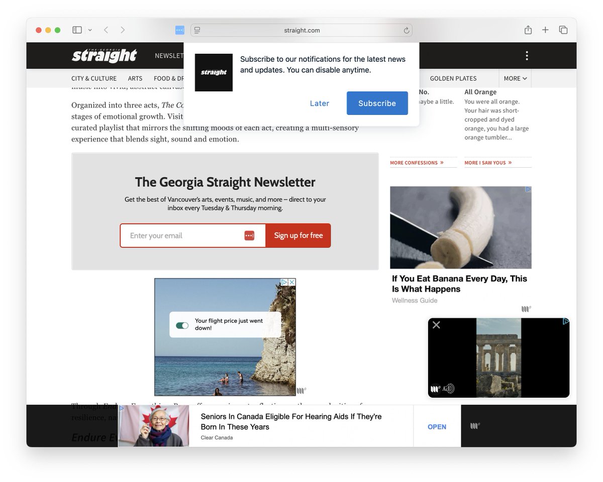This screenshot has height=482, width=603.
Task: Click the Clear Canada advertiser label
Action: (x=217, y=438)
